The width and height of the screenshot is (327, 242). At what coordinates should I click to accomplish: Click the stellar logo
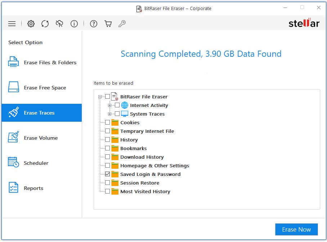[x=304, y=23]
